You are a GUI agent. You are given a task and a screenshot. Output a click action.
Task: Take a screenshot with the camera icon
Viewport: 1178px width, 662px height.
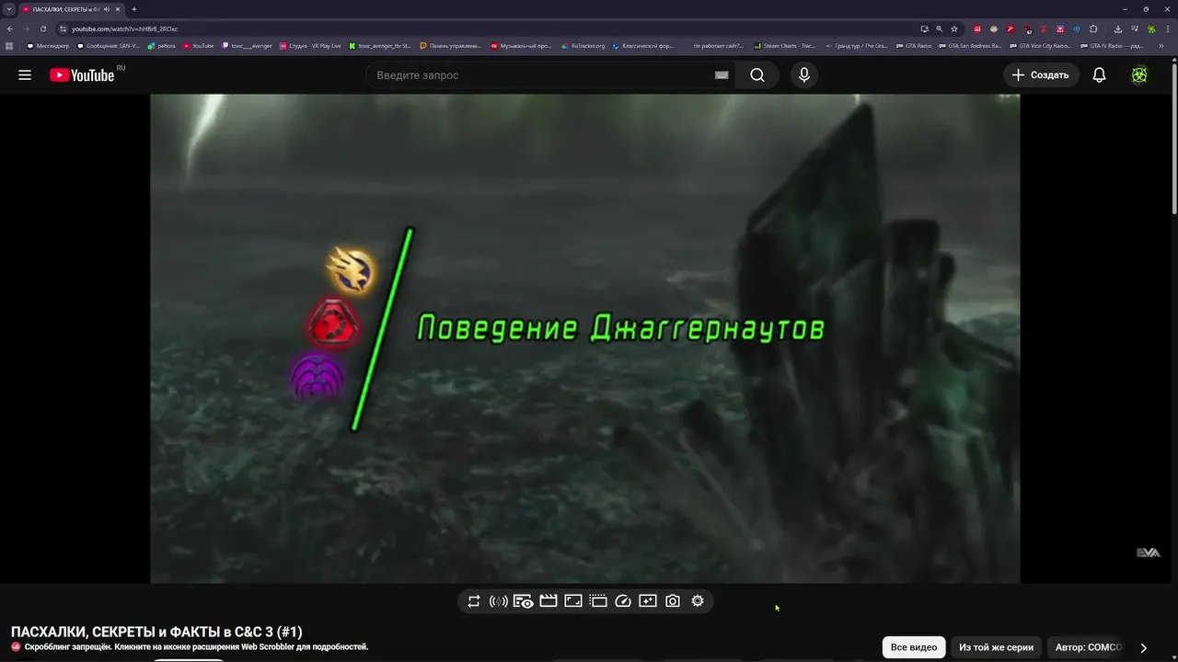pyautogui.click(x=673, y=601)
